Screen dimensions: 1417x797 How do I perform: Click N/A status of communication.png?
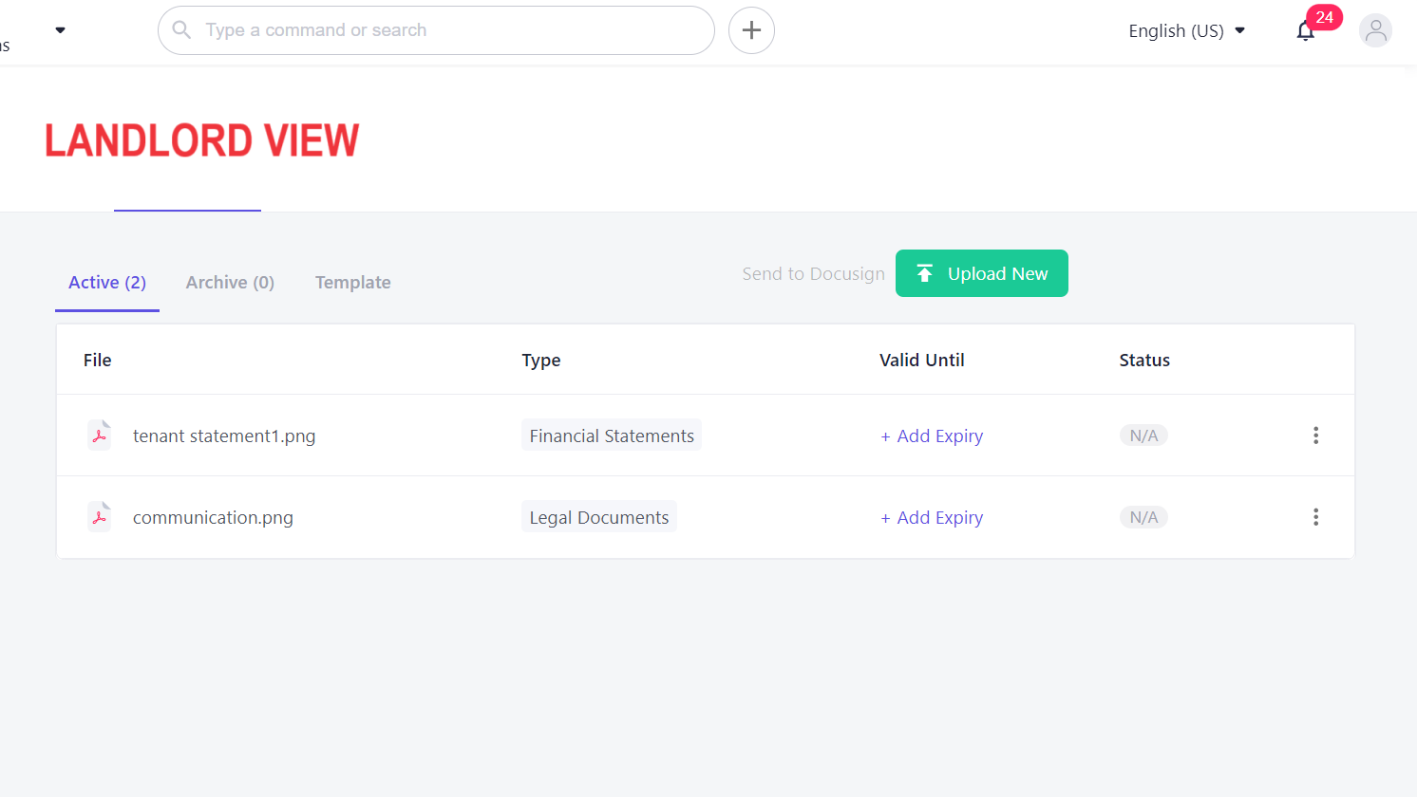point(1143,517)
